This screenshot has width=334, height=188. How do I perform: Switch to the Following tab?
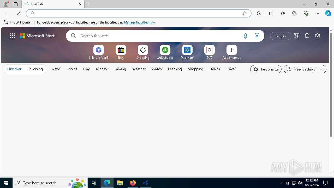35,69
